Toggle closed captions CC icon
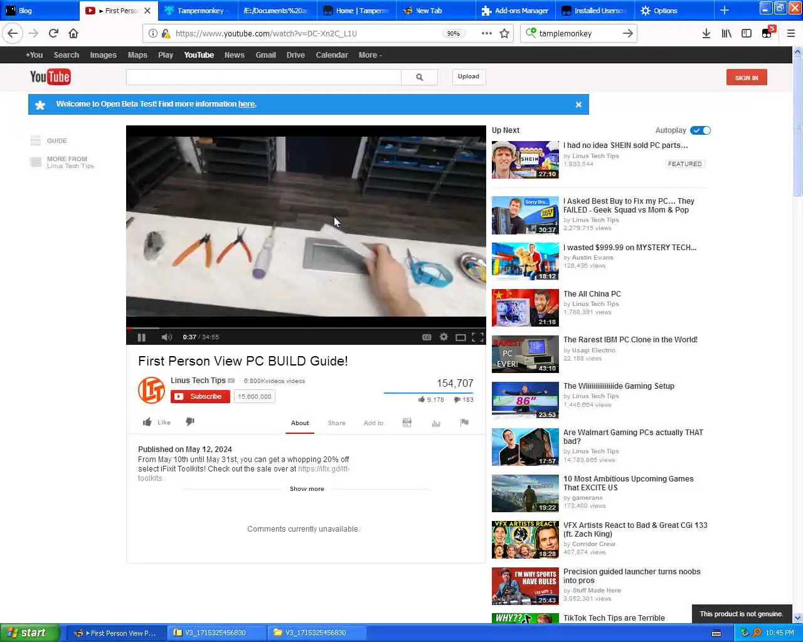Viewport: 803px width, 642px height. tap(427, 337)
